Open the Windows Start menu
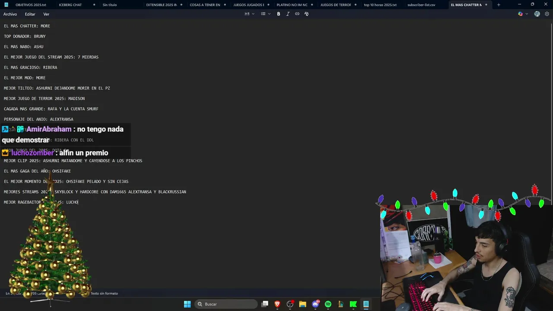Viewport: 553px width, 311px height. (x=188, y=304)
